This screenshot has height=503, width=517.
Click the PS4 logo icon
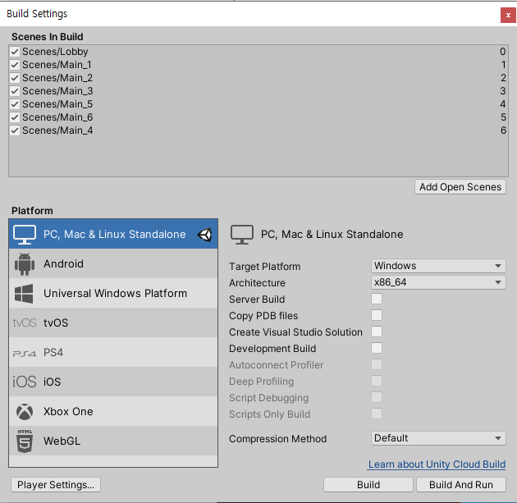(25, 353)
